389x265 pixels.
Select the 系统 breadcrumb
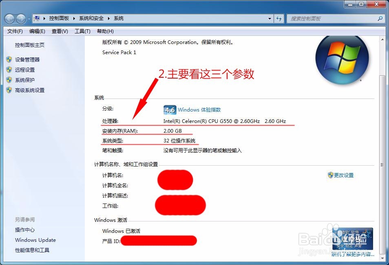pyautogui.click(x=119, y=18)
